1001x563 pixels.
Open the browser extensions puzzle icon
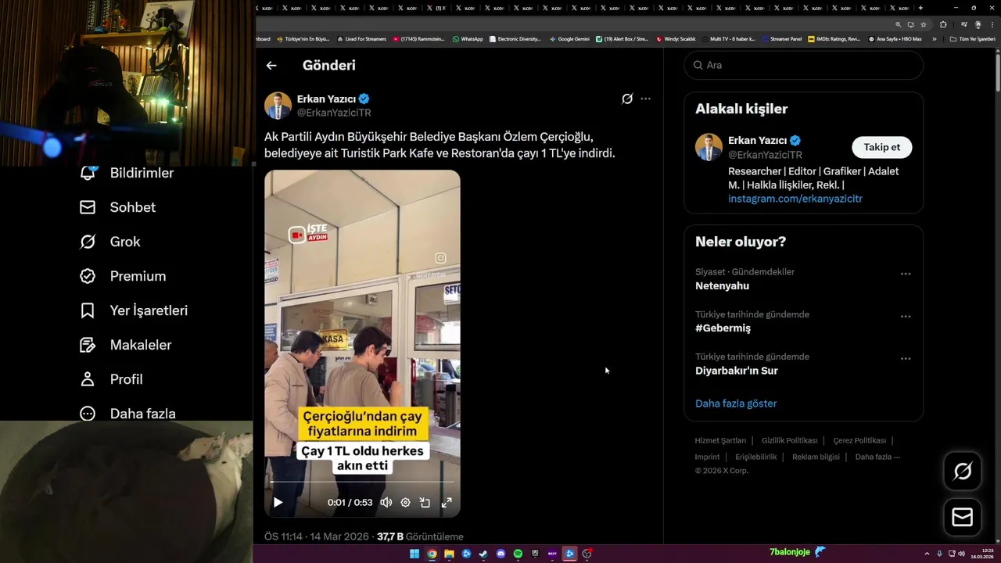click(x=943, y=24)
